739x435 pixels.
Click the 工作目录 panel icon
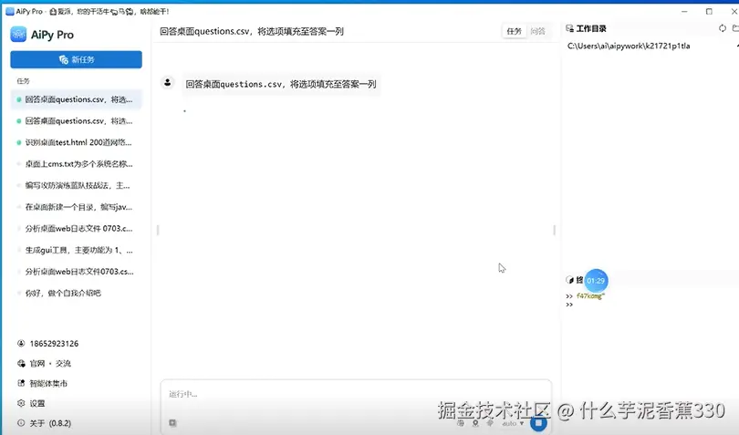click(x=570, y=29)
